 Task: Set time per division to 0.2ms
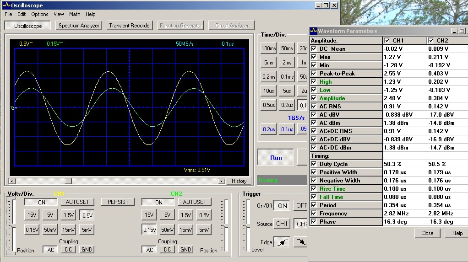point(269,76)
